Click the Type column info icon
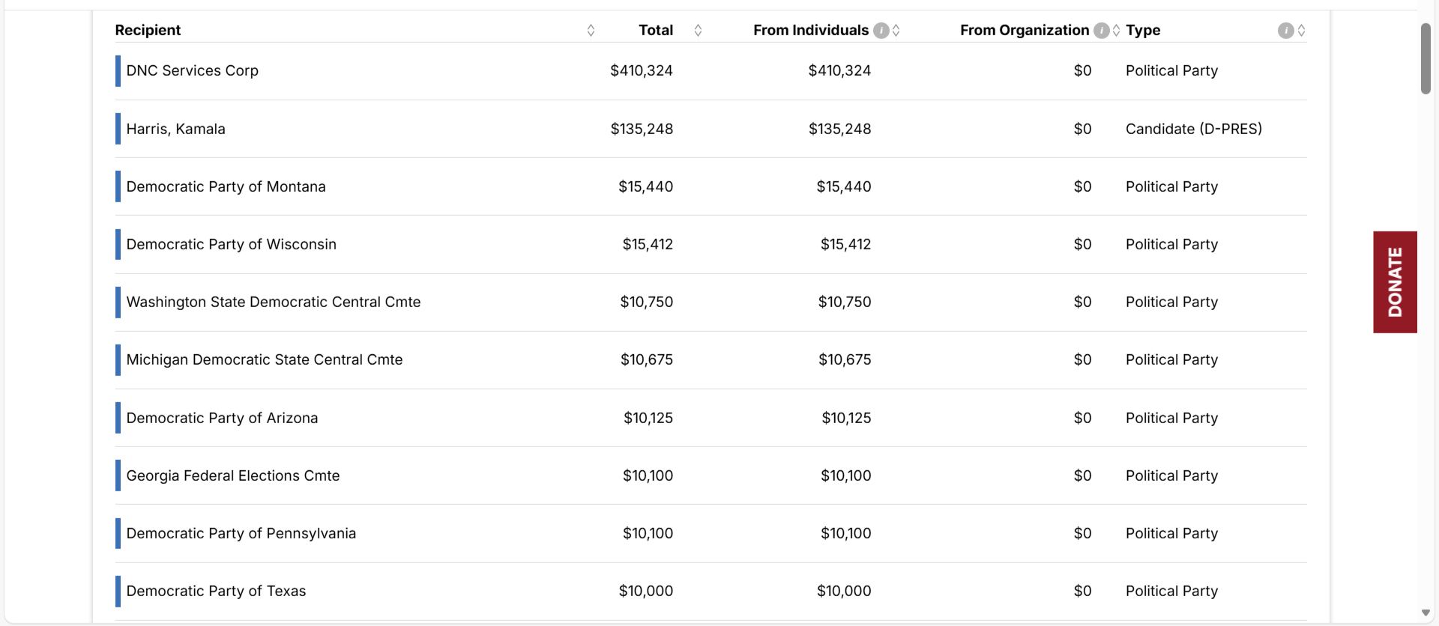The image size is (1439, 626). (1285, 31)
